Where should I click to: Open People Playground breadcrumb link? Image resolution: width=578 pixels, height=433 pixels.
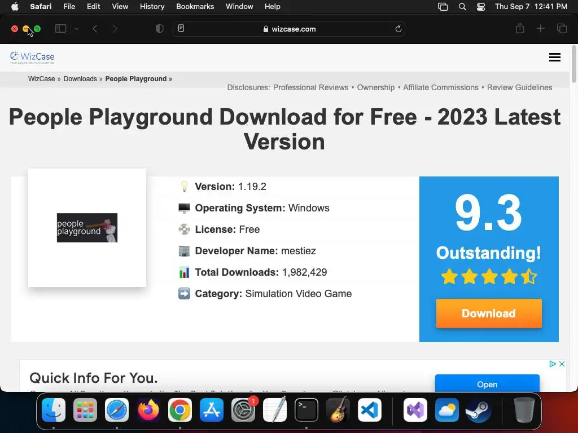[x=135, y=79]
